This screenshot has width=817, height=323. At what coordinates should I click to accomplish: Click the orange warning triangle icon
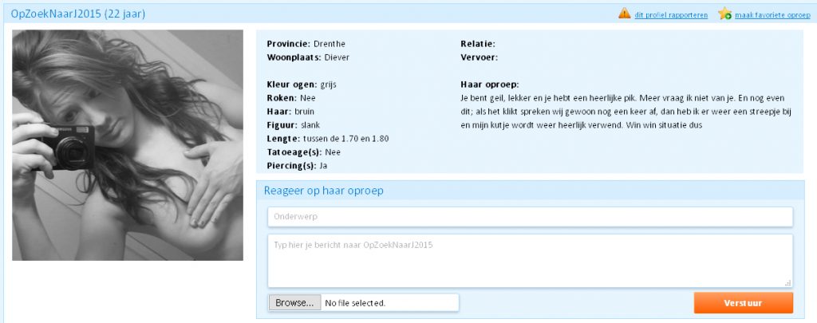coord(624,14)
